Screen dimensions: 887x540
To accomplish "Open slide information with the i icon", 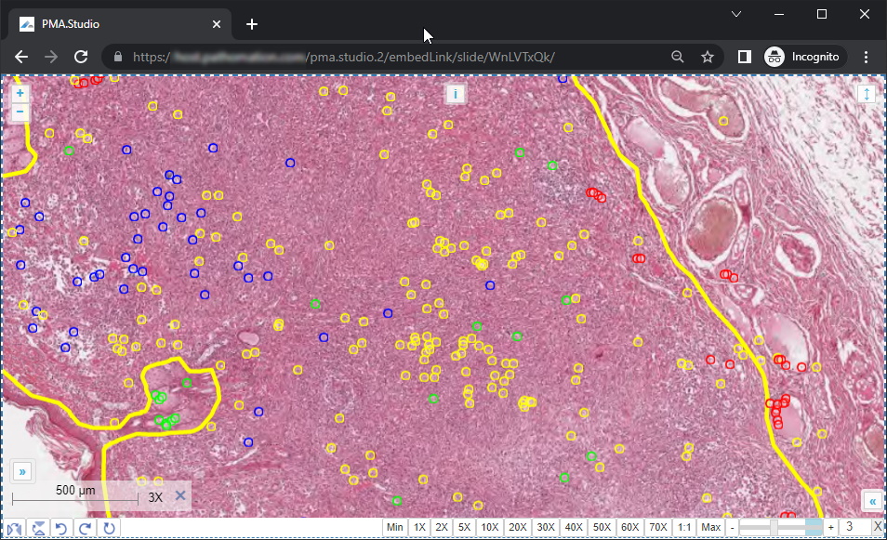I will pyautogui.click(x=455, y=94).
